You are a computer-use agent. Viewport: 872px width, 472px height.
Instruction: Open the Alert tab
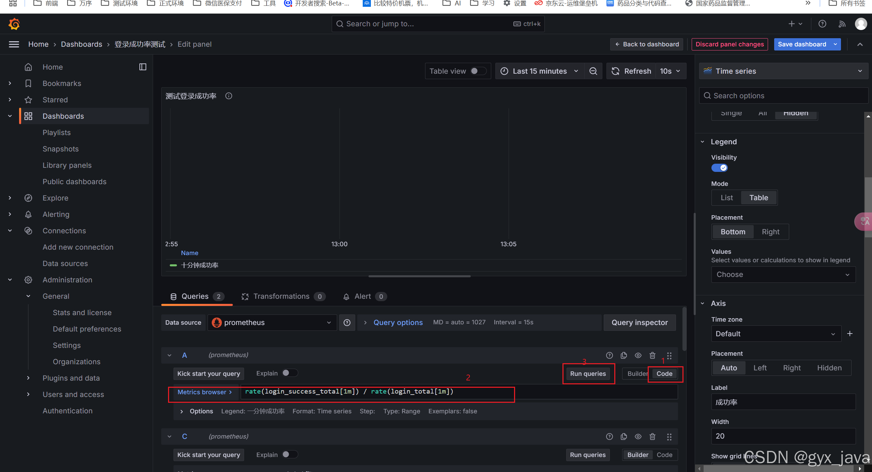[363, 296]
